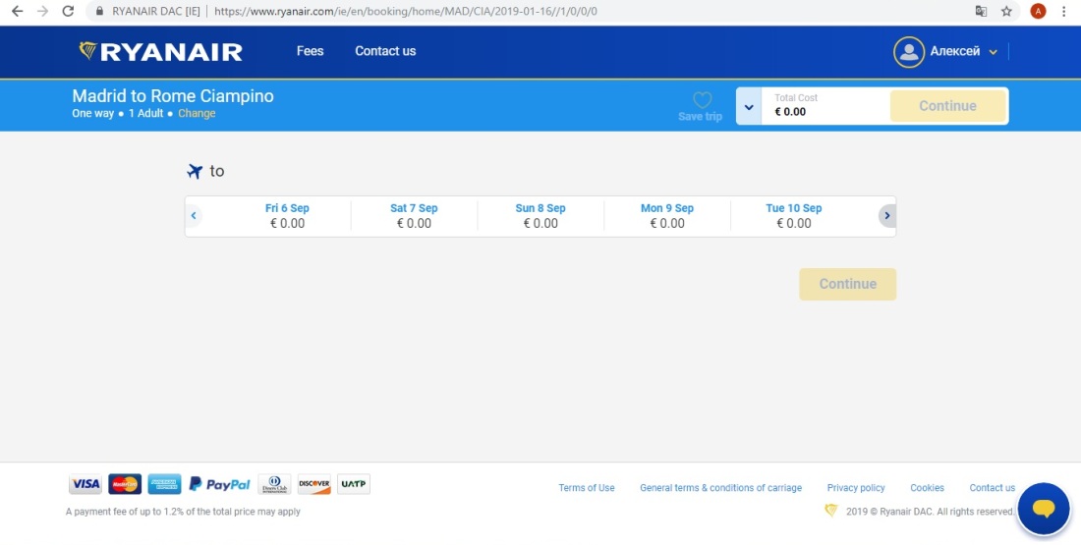This screenshot has height=545, width=1081.
Task: Select the Sat 7 Sep date tab
Action: point(414,216)
